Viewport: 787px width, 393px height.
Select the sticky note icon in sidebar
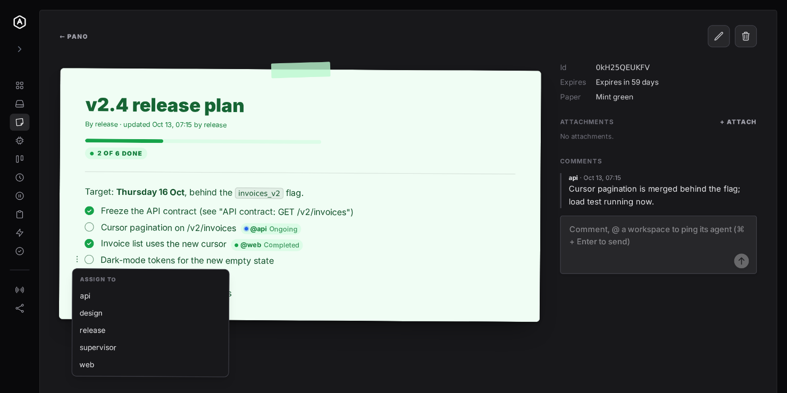[x=20, y=122]
